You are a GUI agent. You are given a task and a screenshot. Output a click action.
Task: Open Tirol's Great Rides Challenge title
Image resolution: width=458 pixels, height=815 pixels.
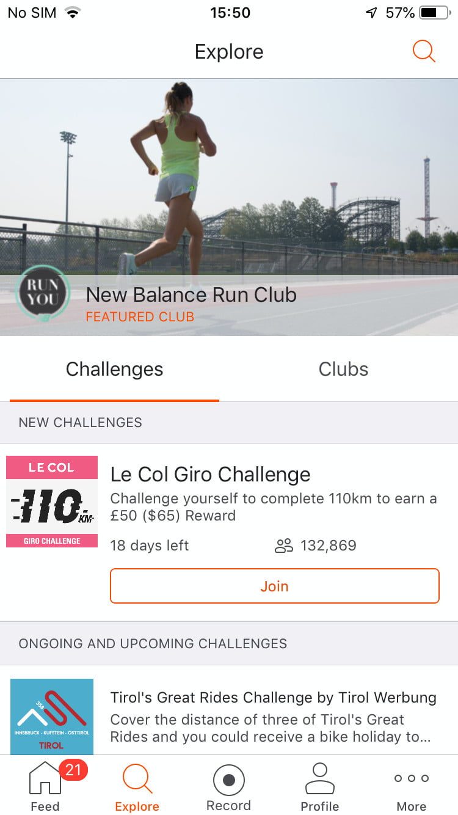point(273,697)
